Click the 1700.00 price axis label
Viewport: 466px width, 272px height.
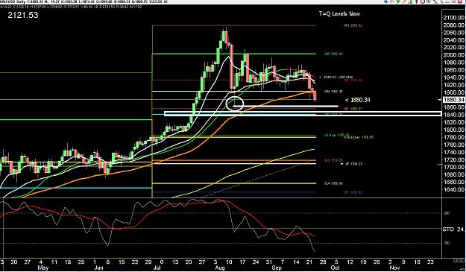click(454, 167)
